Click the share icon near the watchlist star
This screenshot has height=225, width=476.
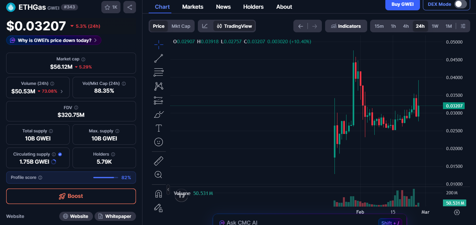[x=130, y=7]
